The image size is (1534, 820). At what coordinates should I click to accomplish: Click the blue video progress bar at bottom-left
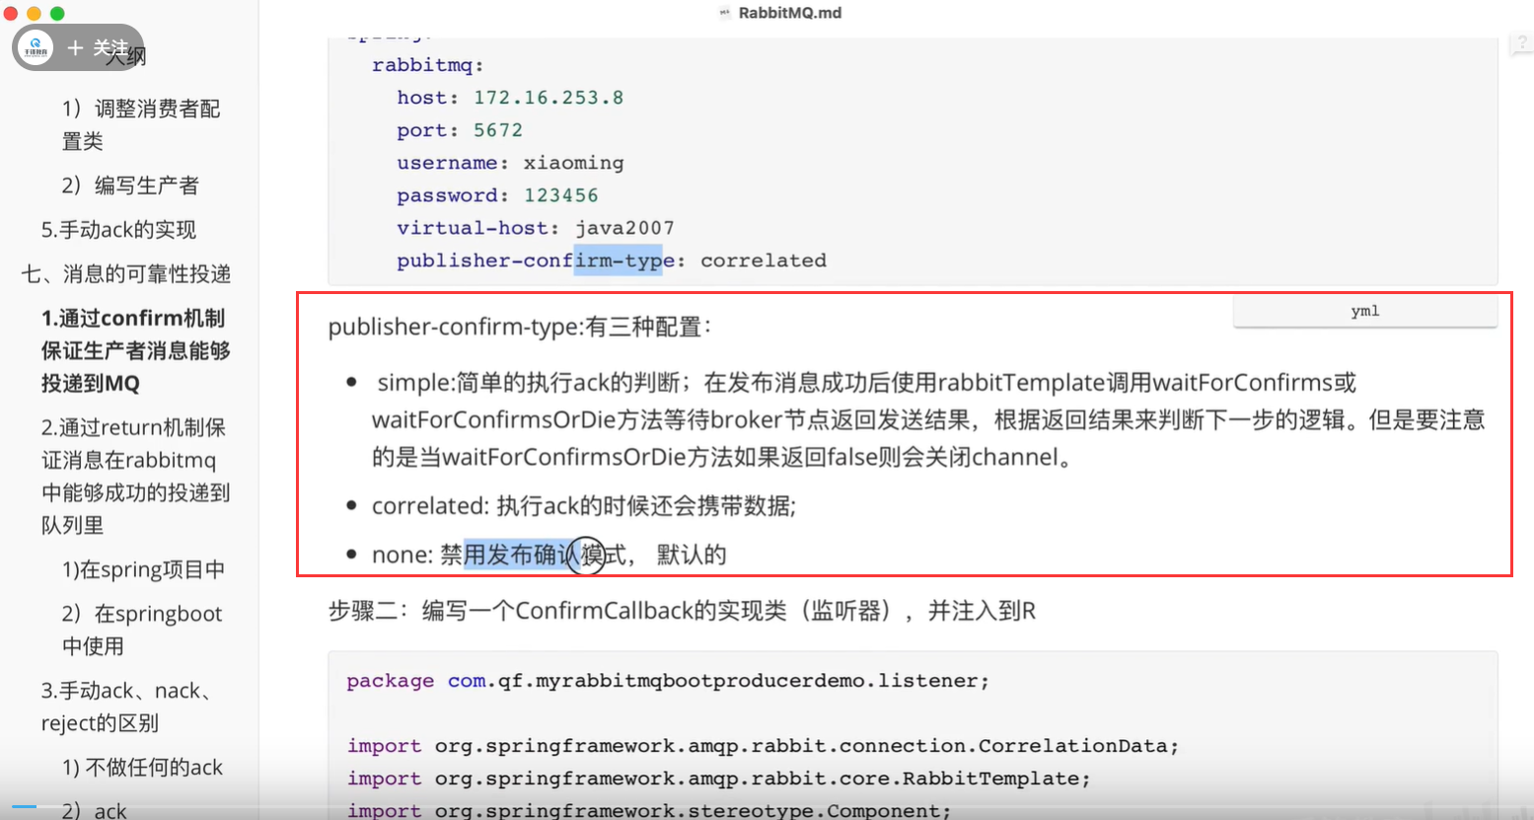[x=24, y=806]
